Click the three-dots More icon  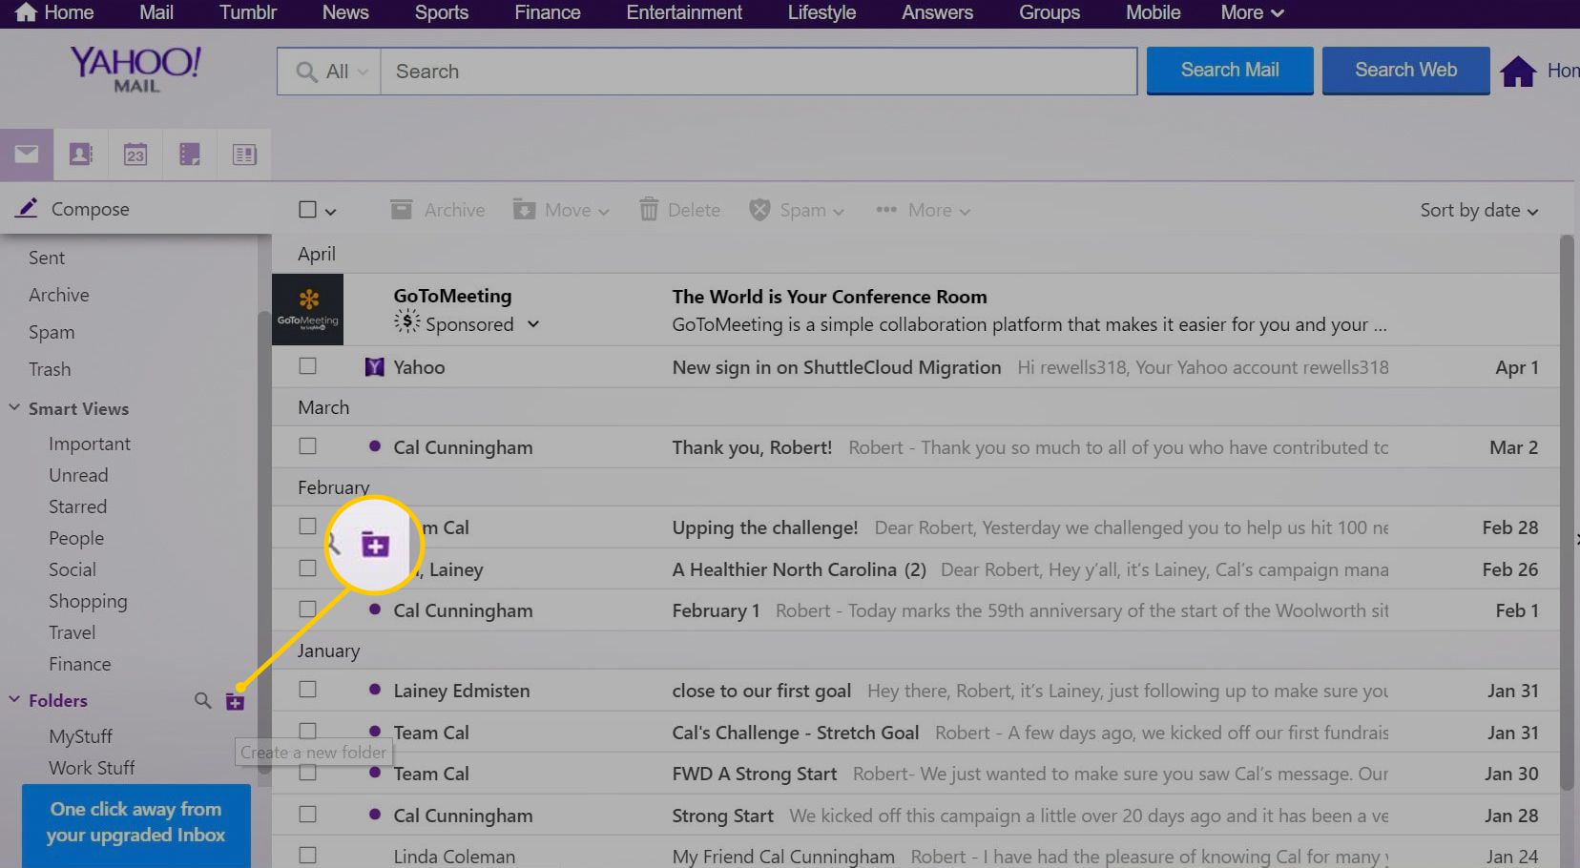pyautogui.click(x=886, y=210)
